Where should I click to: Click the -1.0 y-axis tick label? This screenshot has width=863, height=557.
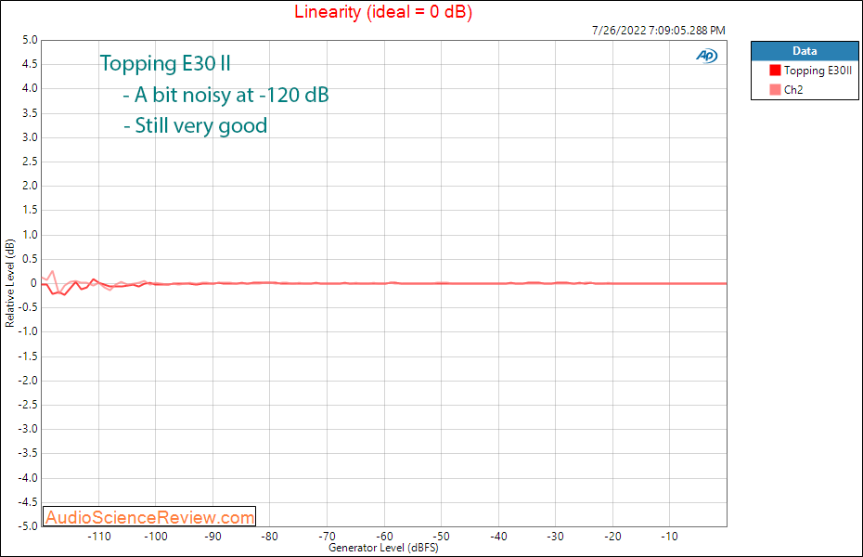(28, 331)
